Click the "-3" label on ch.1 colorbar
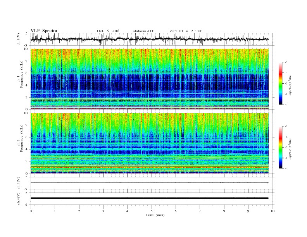Screen dimensions: 307x237 pyautogui.click(x=286, y=62)
